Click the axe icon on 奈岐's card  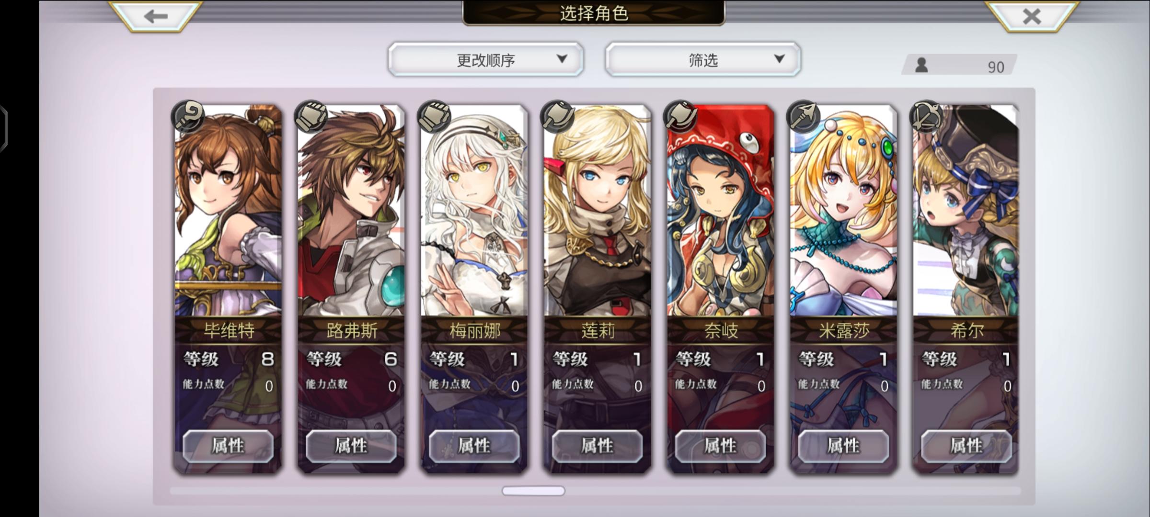(680, 116)
